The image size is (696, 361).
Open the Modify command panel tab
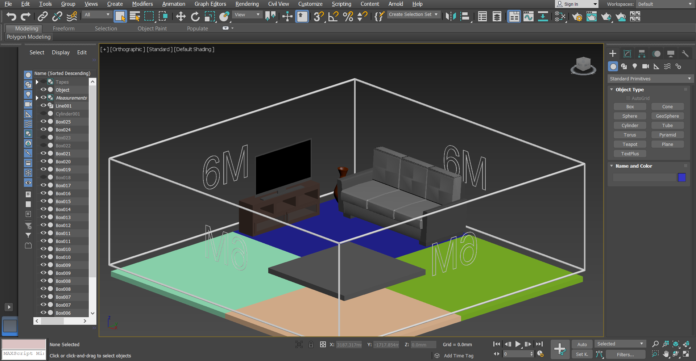(x=627, y=54)
